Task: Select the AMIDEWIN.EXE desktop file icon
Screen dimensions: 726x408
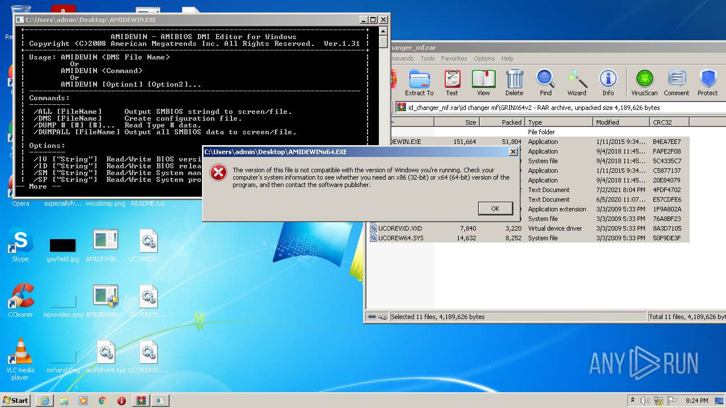Action: [x=105, y=246]
